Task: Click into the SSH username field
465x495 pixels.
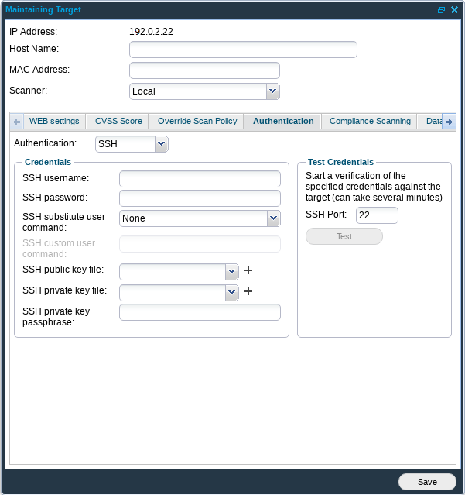Action: coord(200,179)
